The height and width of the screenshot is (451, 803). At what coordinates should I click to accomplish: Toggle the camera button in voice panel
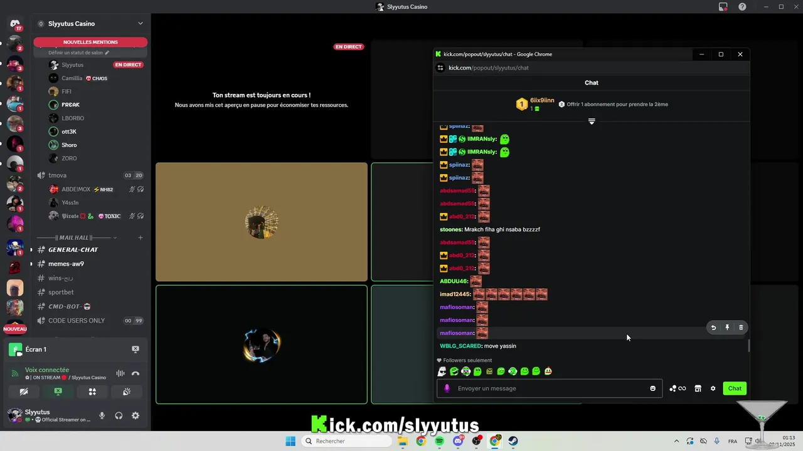(x=24, y=391)
